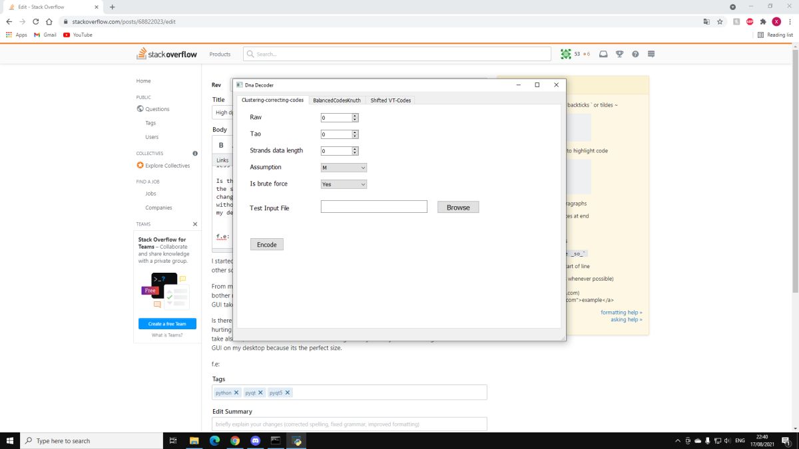Click Create a free Team button
The height and width of the screenshot is (449, 799).
(167, 324)
